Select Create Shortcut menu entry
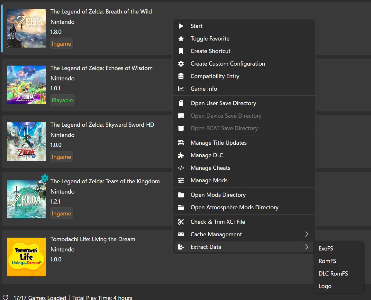Screen dimensions: 371x300 pos(244,51)
